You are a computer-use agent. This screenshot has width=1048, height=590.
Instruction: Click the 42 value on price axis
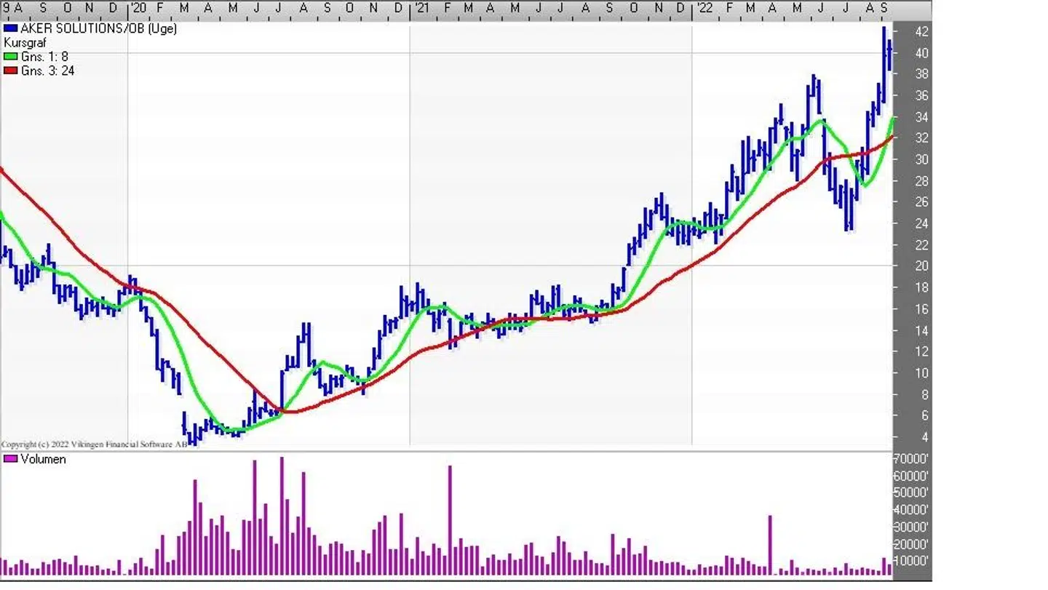click(901, 31)
